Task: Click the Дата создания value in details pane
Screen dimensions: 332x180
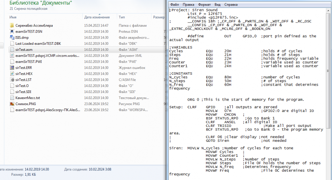Action: [x=100, y=169]
